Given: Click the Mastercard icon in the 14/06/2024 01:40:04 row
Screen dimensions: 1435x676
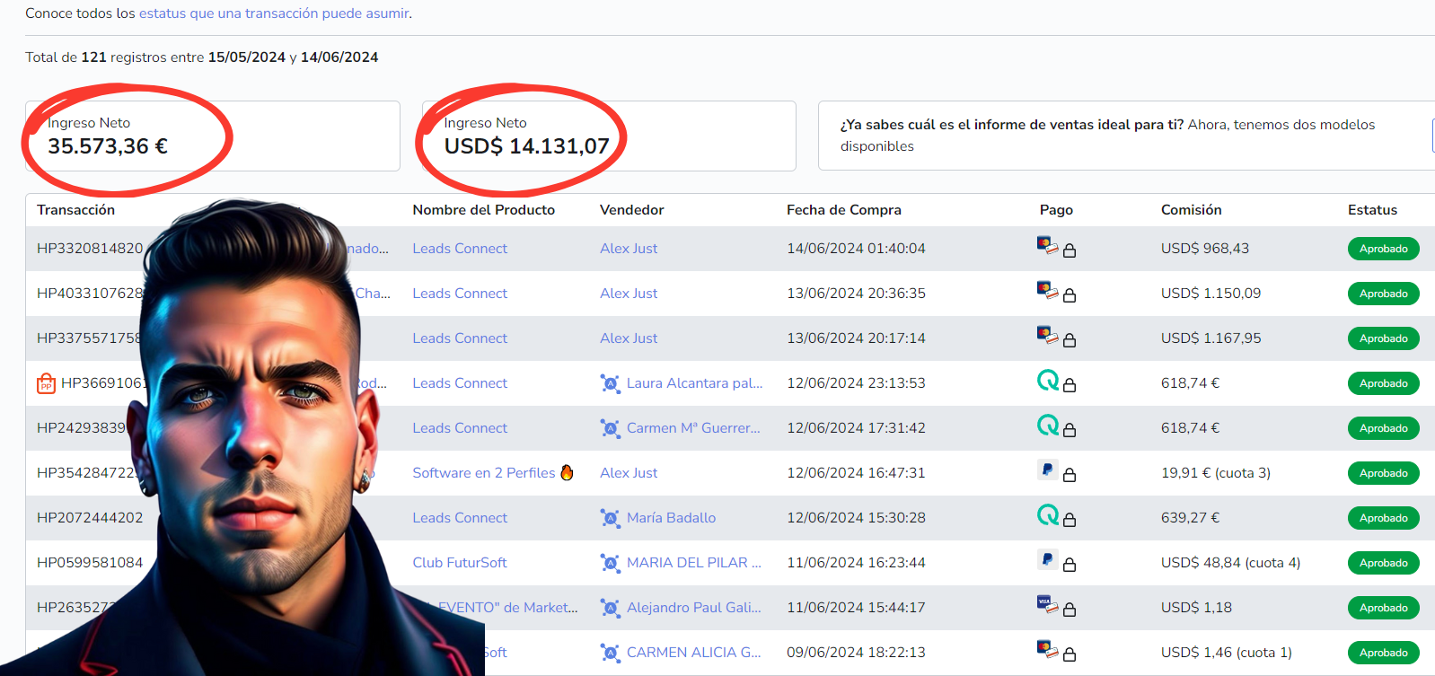Looking at the screenshot, I should click(1047, 245).
